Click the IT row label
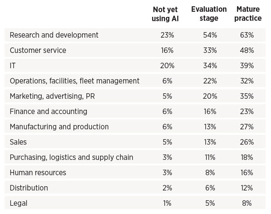The width and height of the screenshot is (271, 214). pos(13,66)
